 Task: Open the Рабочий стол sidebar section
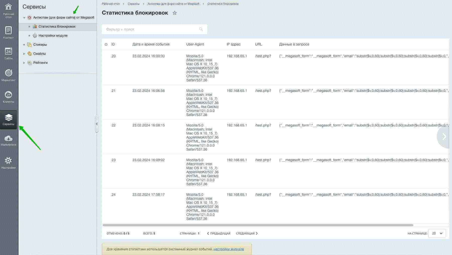point(9,11)
